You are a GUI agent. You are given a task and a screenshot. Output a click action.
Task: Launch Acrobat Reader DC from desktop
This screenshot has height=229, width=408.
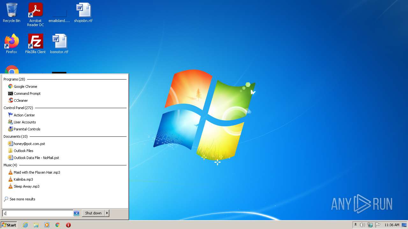click(x=35, y=15)
